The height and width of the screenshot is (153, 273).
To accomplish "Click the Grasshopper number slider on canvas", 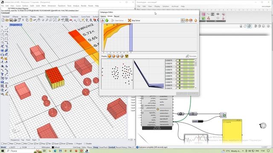I will pos(197,121).
